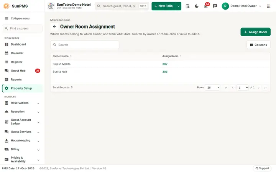Image resolution: width=276 pixels, height=172 pixels.
Task: Click the Support button
Action: (x=262, y=168)
